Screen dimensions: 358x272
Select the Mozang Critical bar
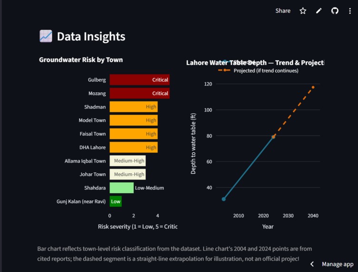(x=139, y=94)
